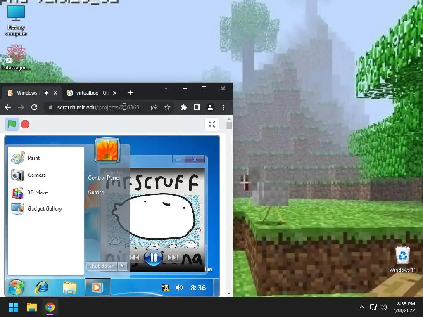Click the flower user account picture
Viewport: 423px width, 317px height.
click(x=107, y=150)
